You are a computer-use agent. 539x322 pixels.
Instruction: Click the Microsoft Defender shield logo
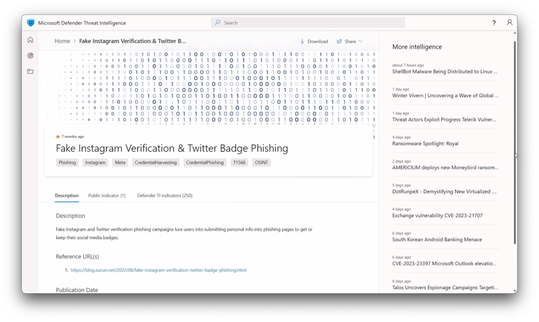point(31,23)
